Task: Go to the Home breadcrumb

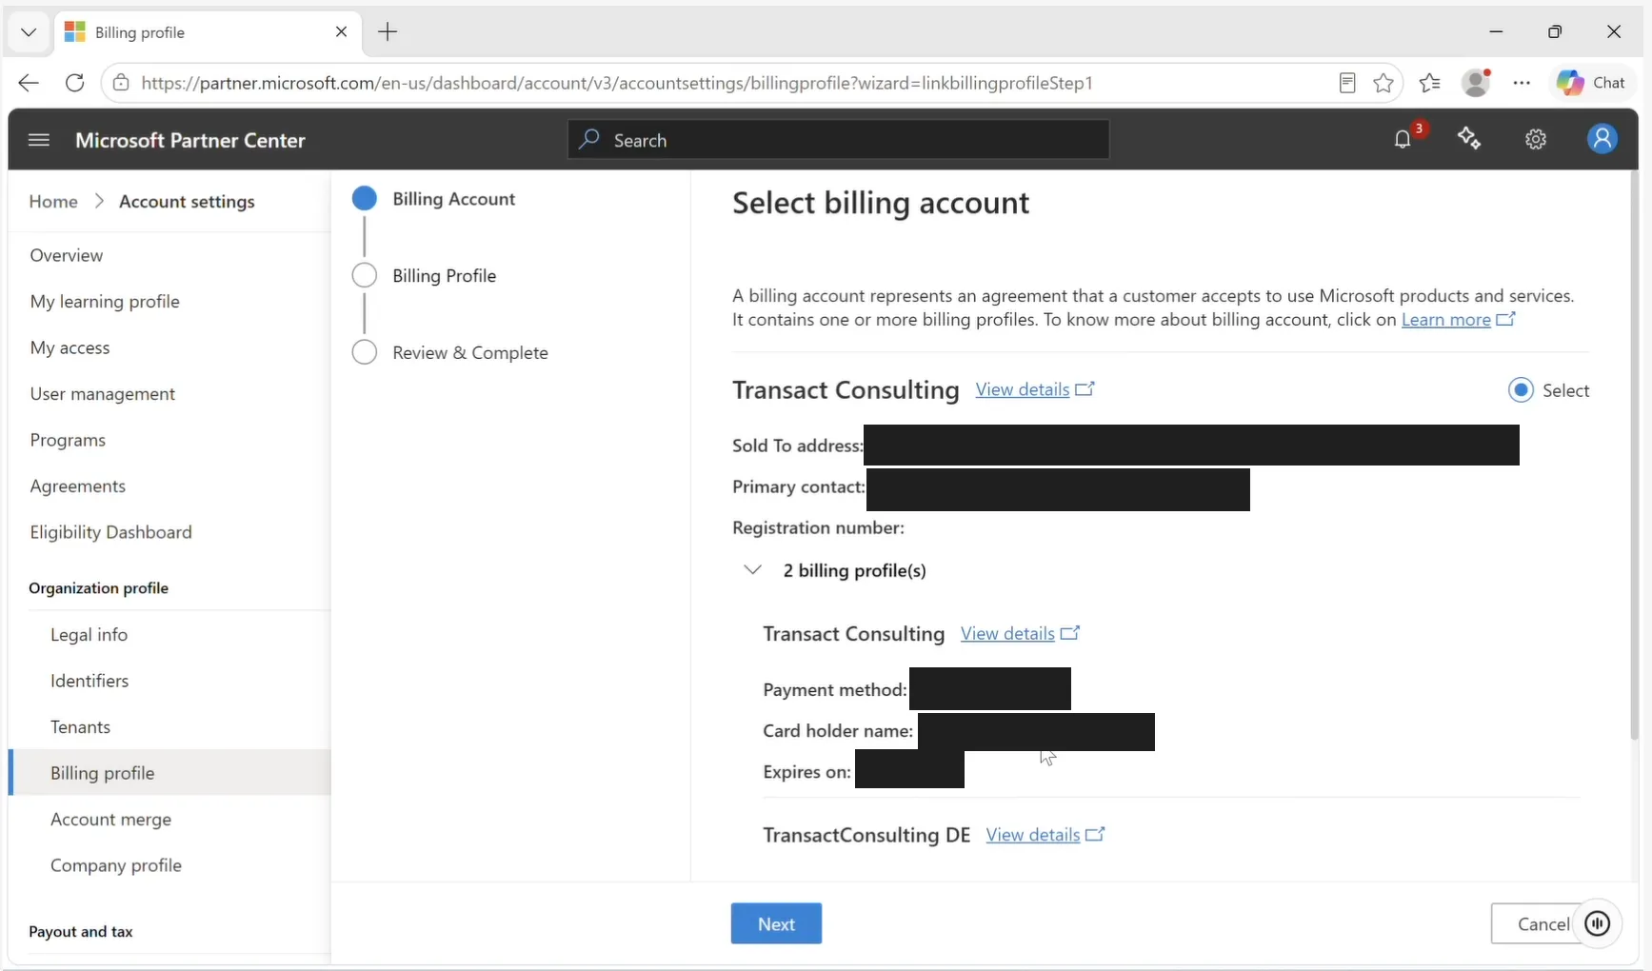Action: point(53,202)
